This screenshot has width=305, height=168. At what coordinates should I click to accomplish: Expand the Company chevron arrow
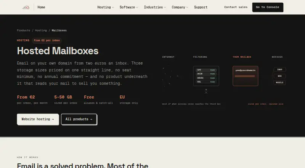[x=187, y=7]
